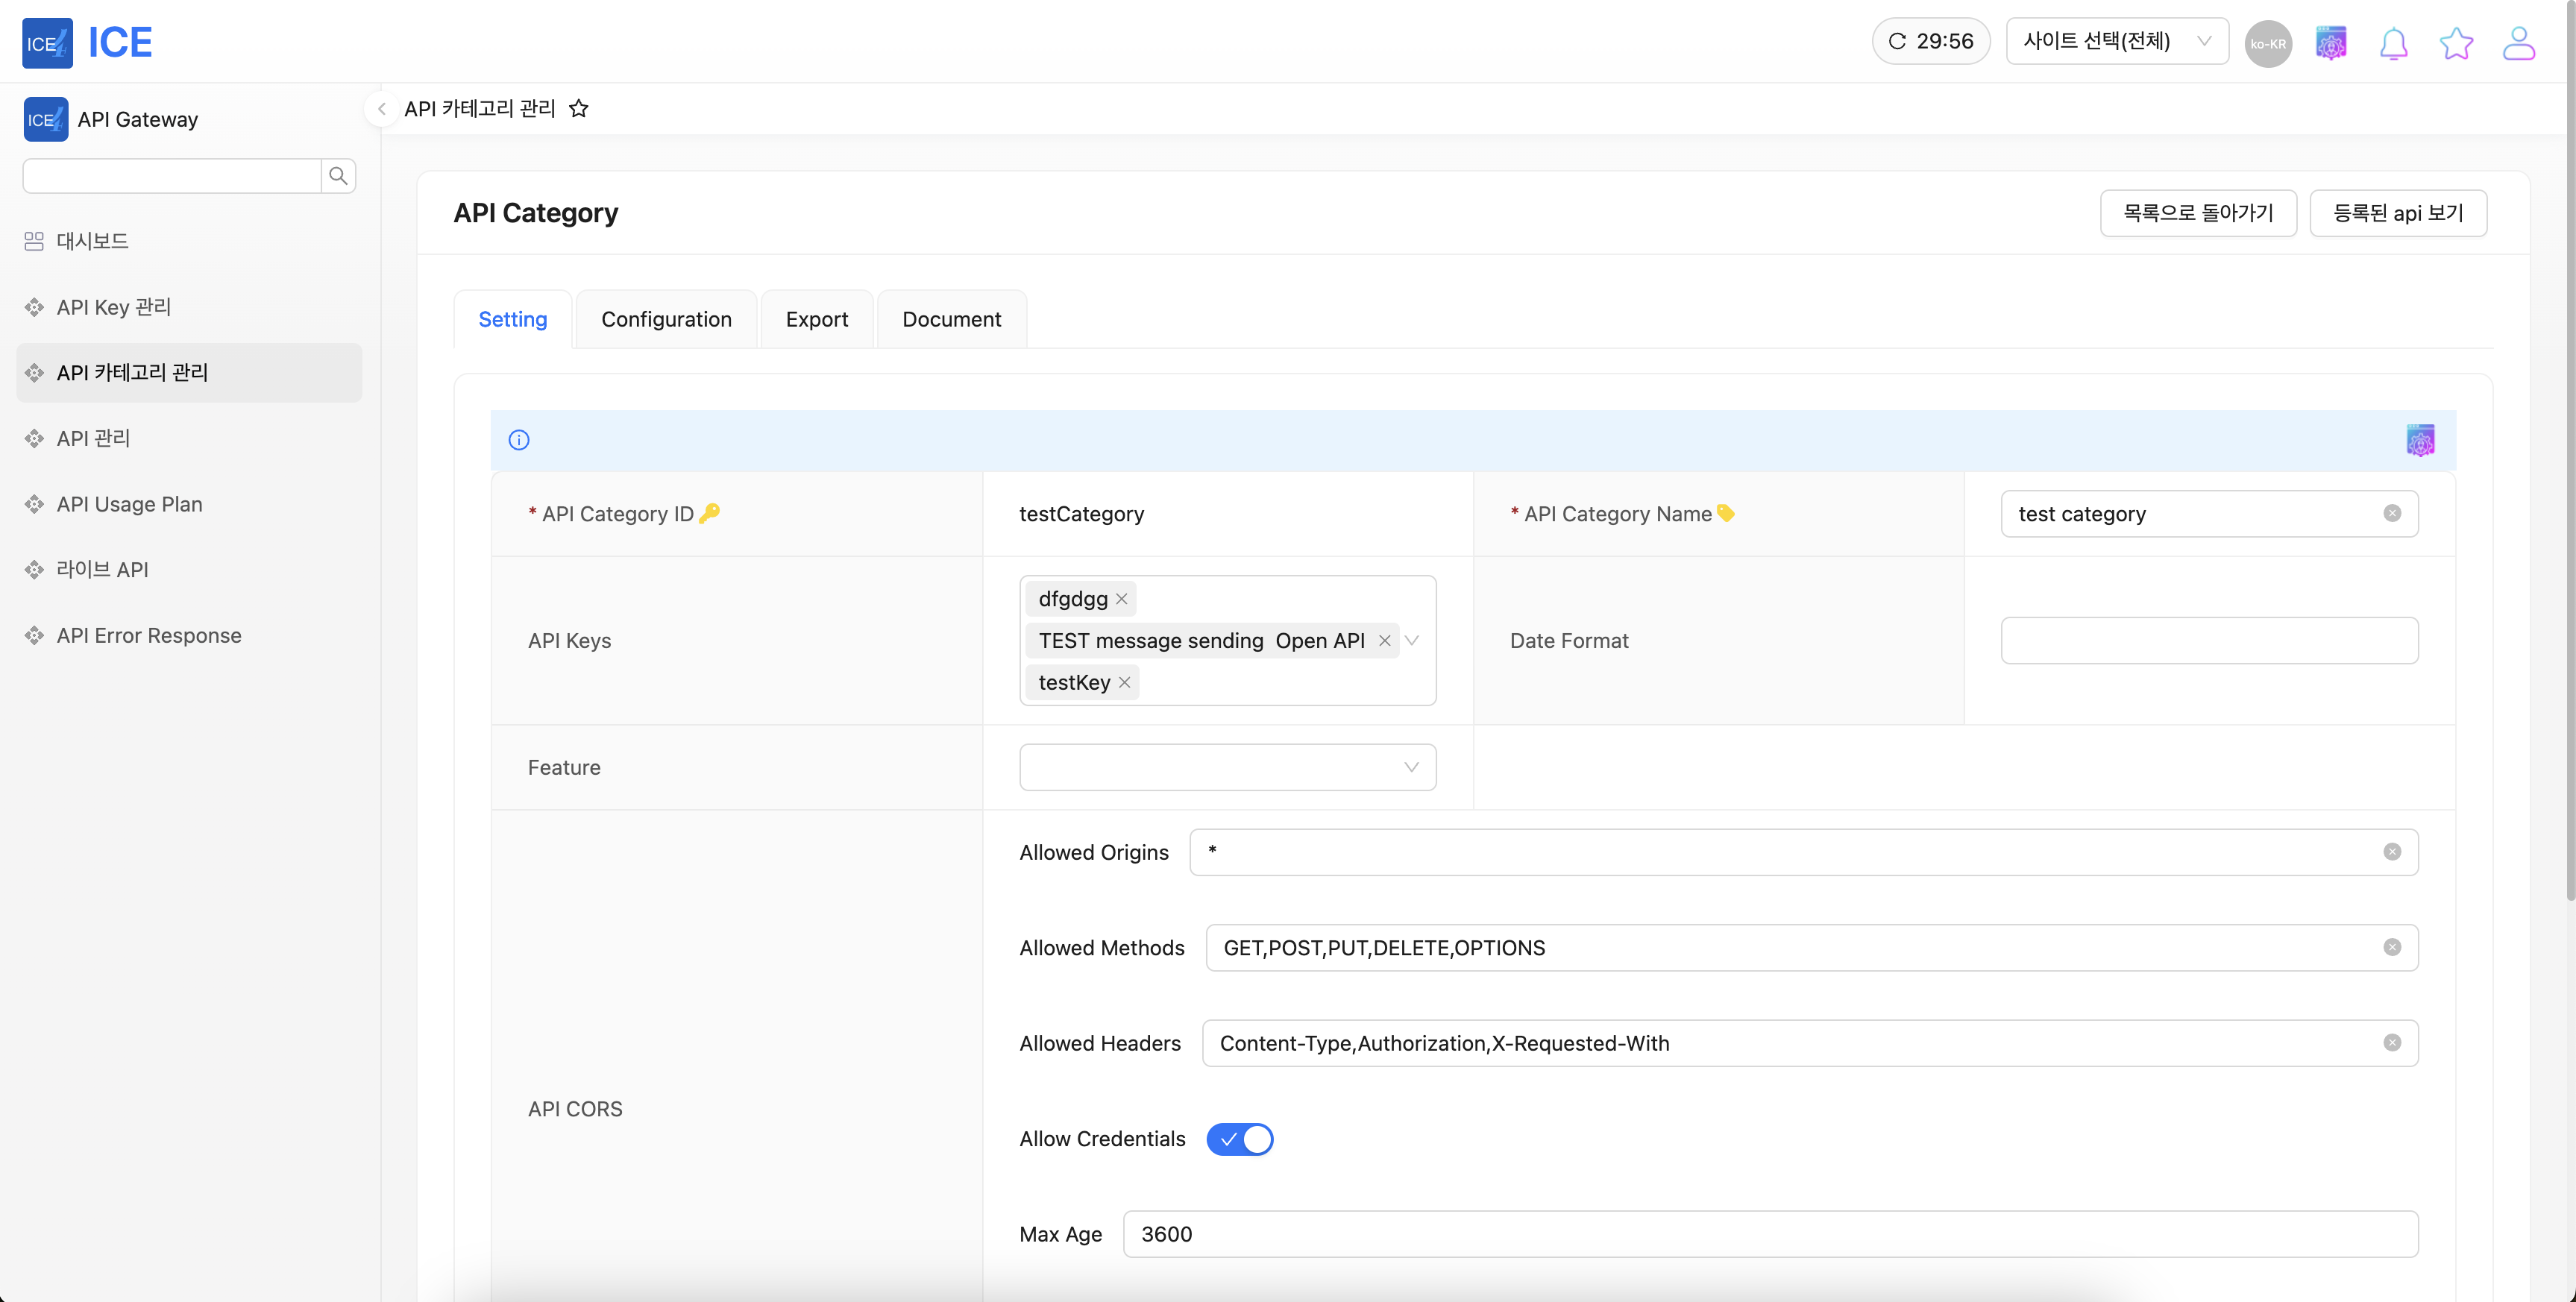This screenshot has width=2576, height=1302.
Task: Switch to the Export tab
Action: (816, 319)
